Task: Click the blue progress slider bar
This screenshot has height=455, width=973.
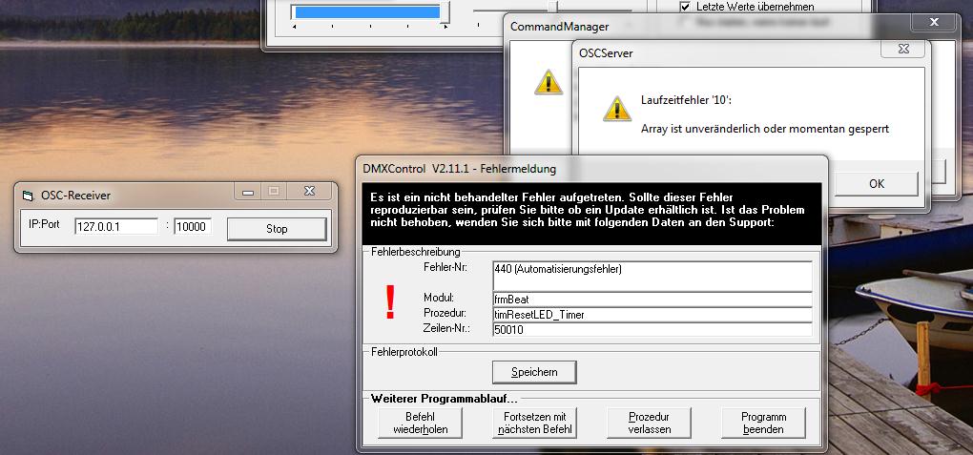Action: 368,11
